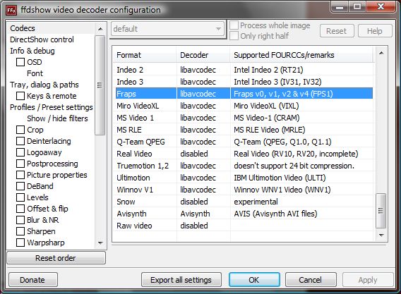Screen dimensions: 401x294
Task: Click the left panel scroll down arrow
Action: 100,243
